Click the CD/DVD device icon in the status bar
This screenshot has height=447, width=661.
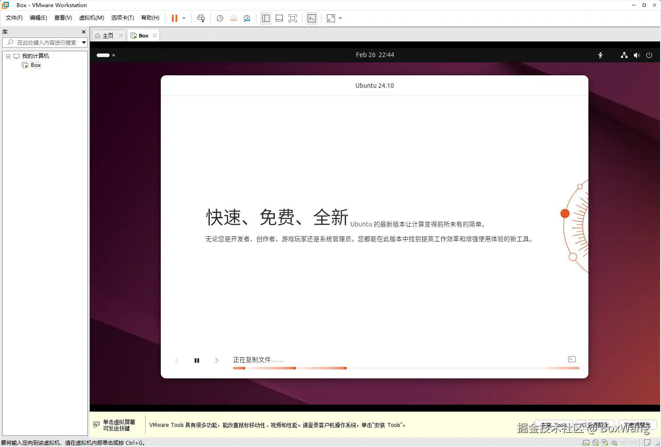[596, 443]
